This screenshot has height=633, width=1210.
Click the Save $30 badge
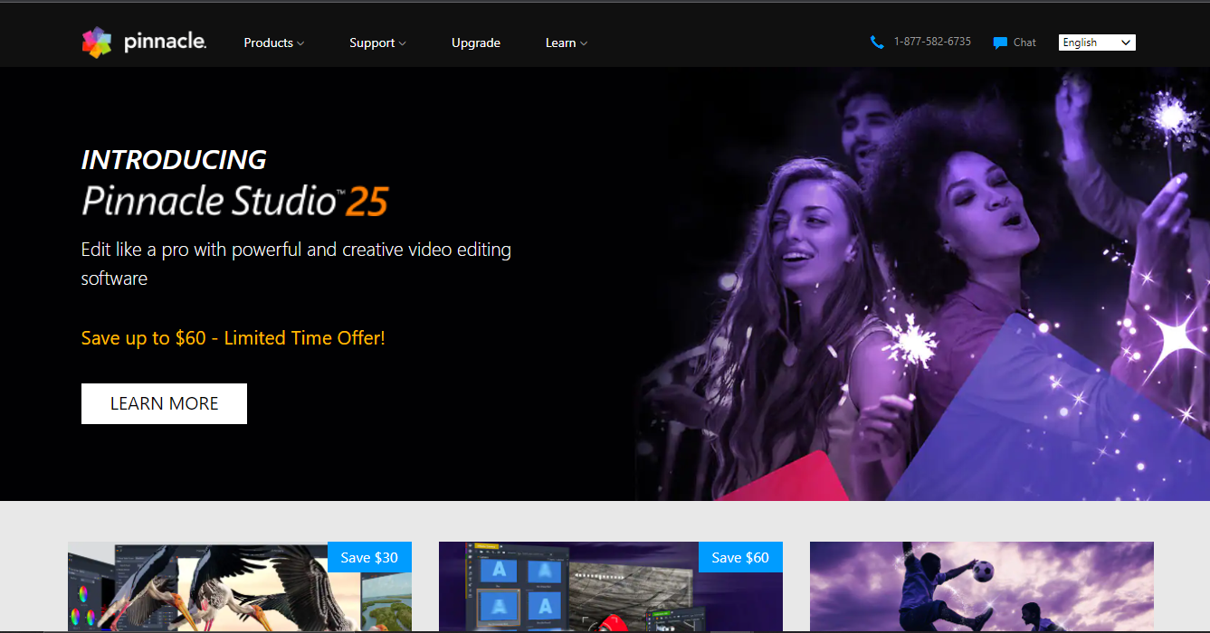[369, 557]
